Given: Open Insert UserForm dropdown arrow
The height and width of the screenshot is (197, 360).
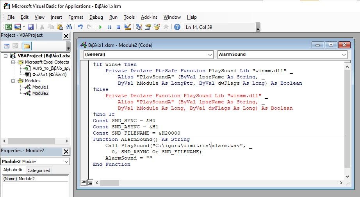Looking at the screenshot, I should pyautogui.click(x=24, y=27).
